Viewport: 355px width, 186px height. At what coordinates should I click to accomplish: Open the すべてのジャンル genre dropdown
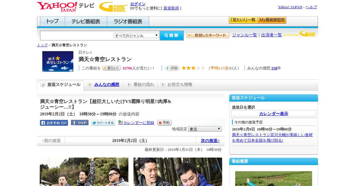(x=136, y=35)
